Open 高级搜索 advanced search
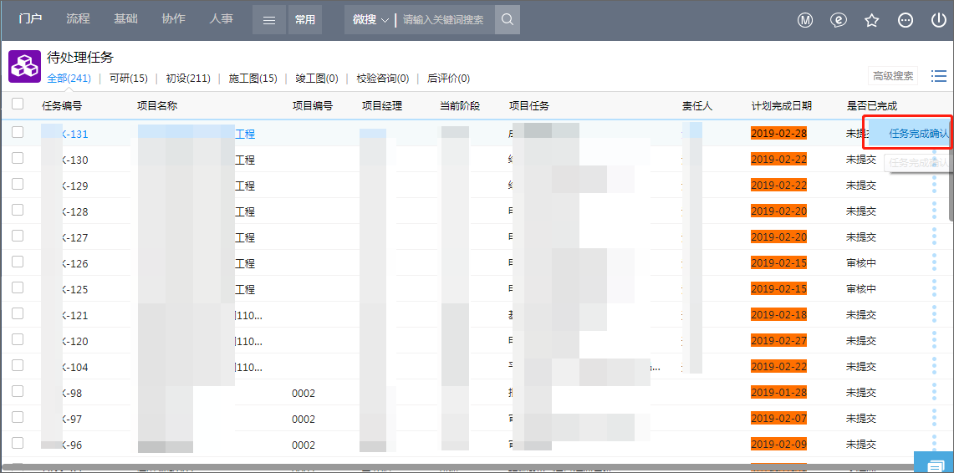954x473 pixels. (x=893, y=76)
